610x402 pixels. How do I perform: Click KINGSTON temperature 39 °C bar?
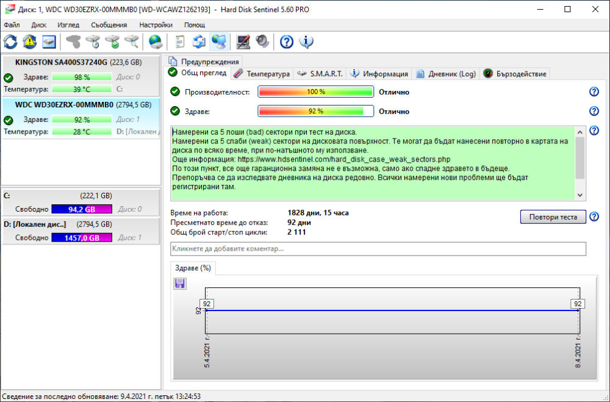coord(82,89)
